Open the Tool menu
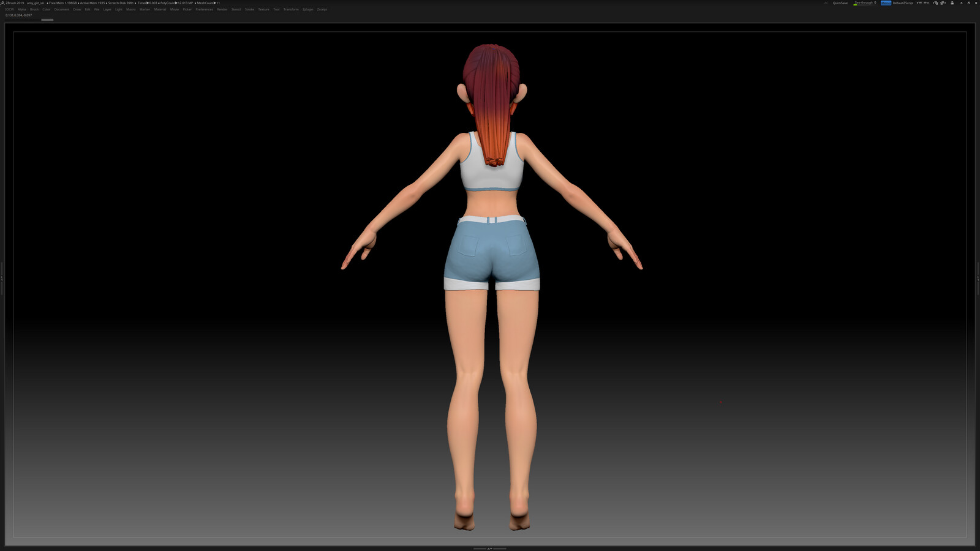Screen dimensions: 980x551 click(276, 9)
